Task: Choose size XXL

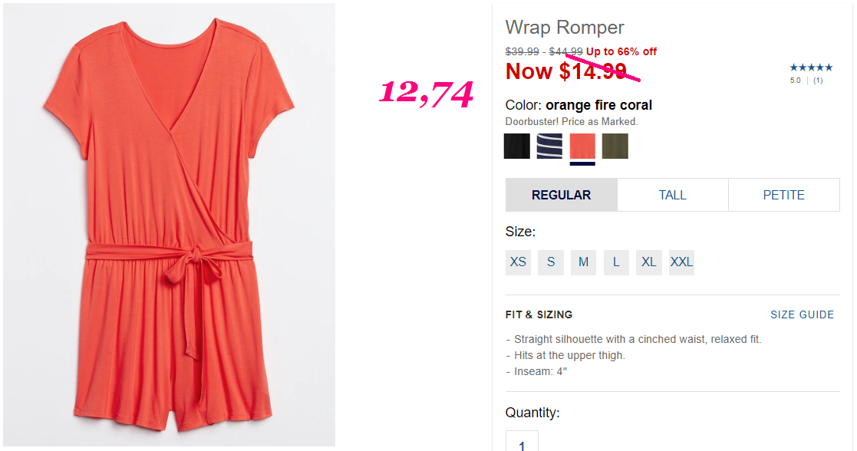Action: coord(681,262)
